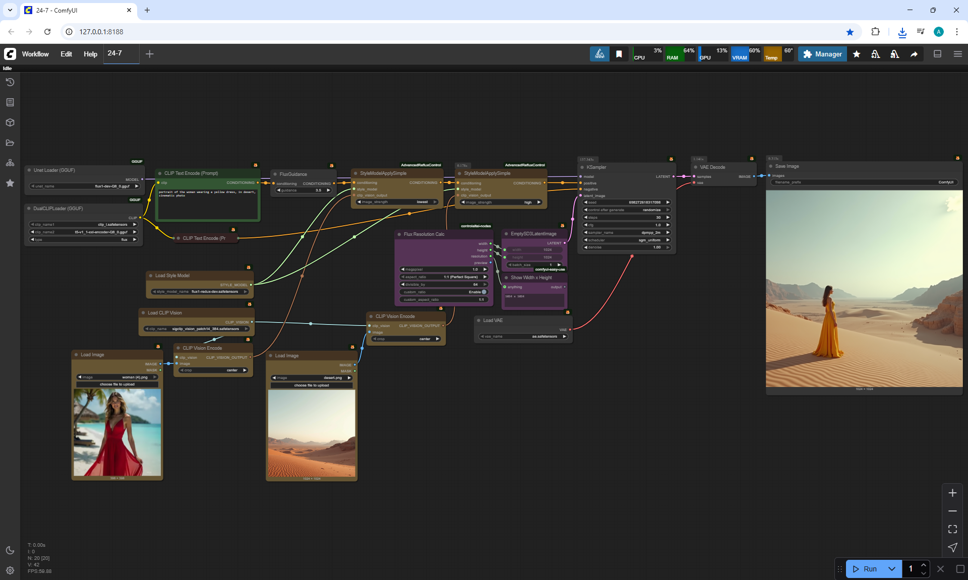The height and width of the screenshot is (580, 968).
Task: Click the Manager button
Action: (822, 54)
